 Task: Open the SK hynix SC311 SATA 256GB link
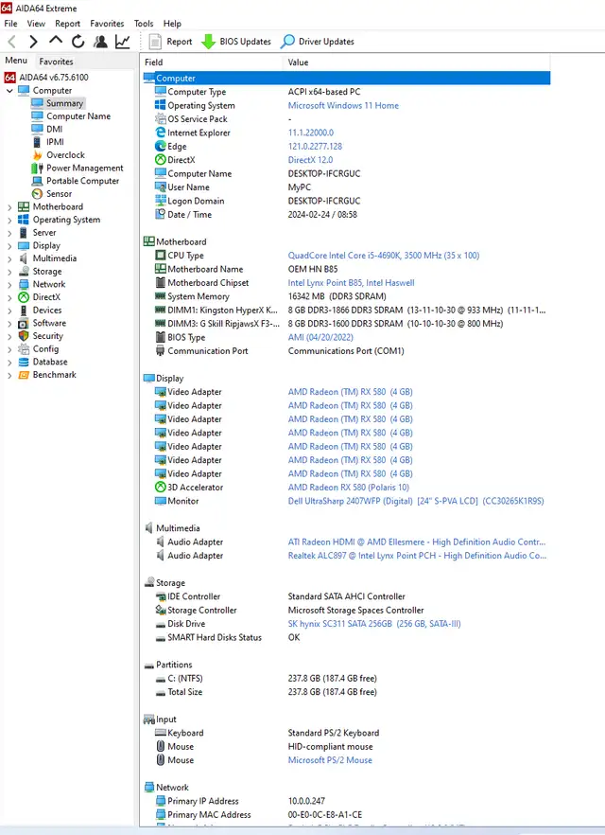[x=374, y=624]
